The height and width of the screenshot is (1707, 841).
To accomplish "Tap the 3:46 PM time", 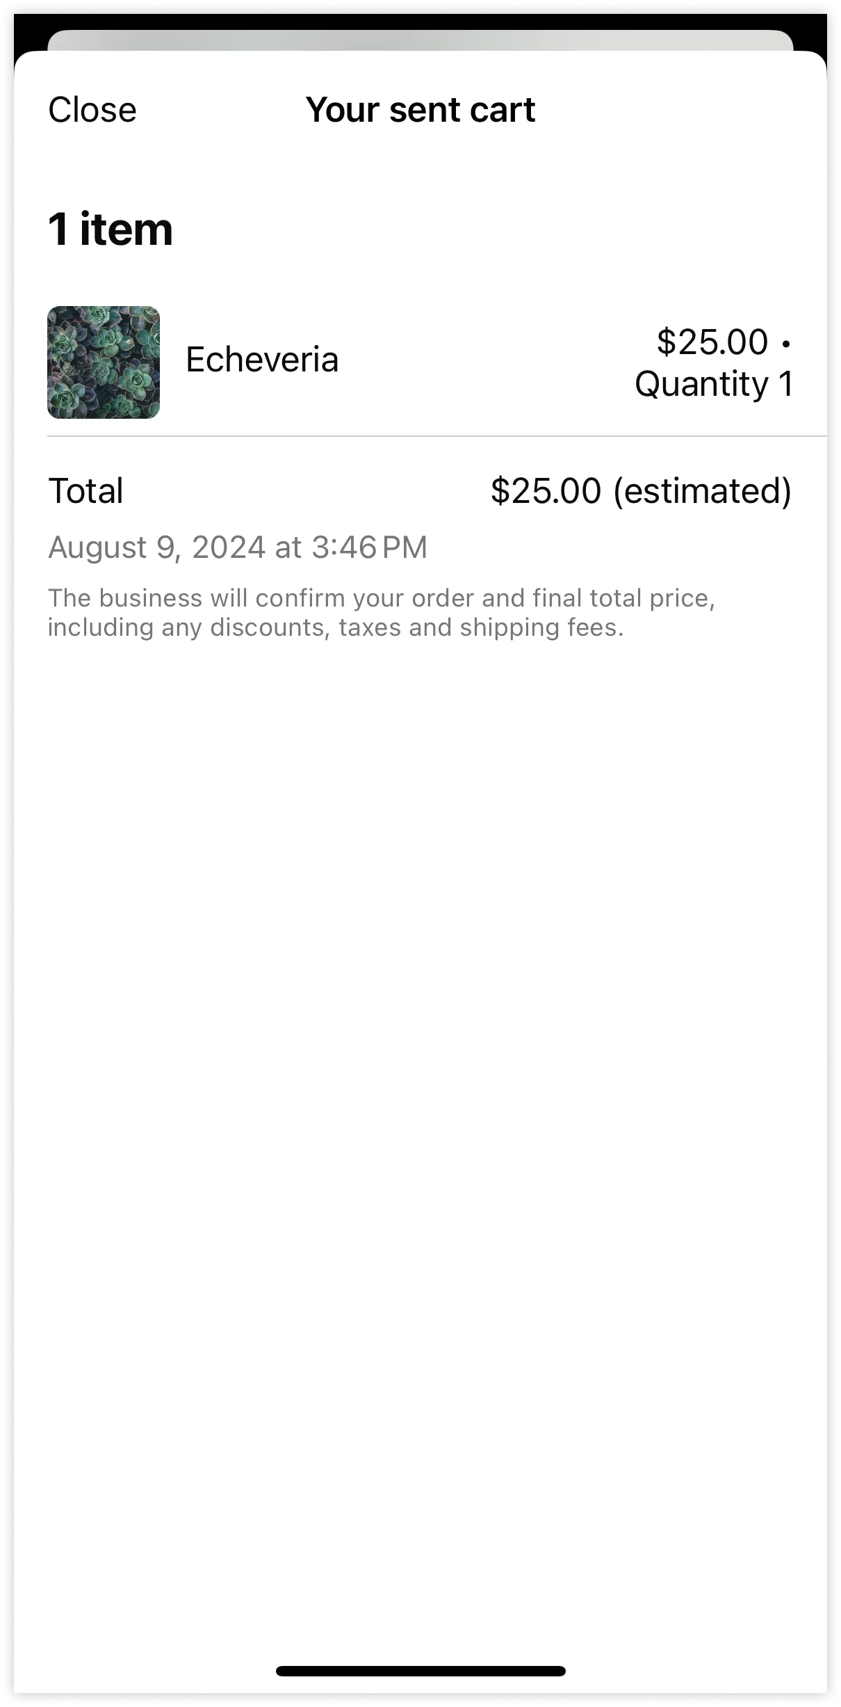I will pyautogui.click(x=369, y=547).
